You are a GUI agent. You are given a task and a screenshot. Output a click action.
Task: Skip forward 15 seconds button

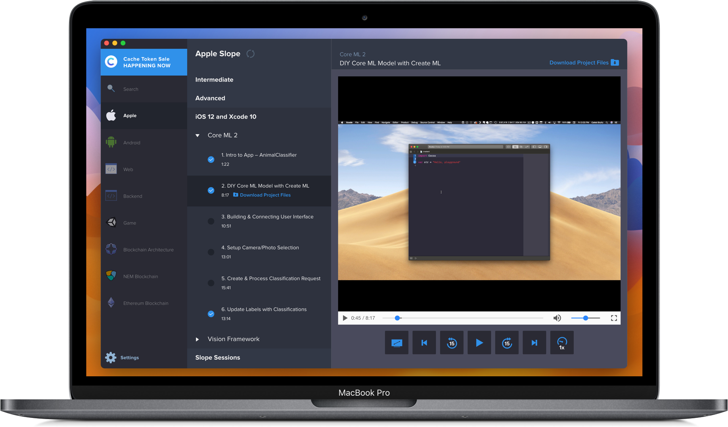pyautogui.click(x=507, y=343)
